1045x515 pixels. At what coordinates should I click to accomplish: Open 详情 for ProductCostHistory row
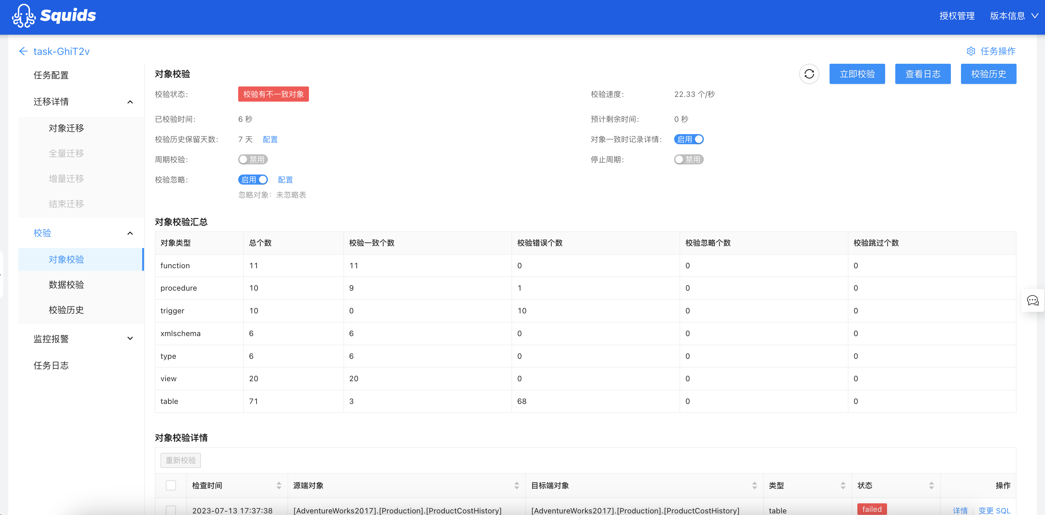tap(960, 511)
